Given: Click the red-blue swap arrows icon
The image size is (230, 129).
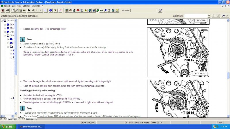Looking at the screenshot, I should click(60, 11).
